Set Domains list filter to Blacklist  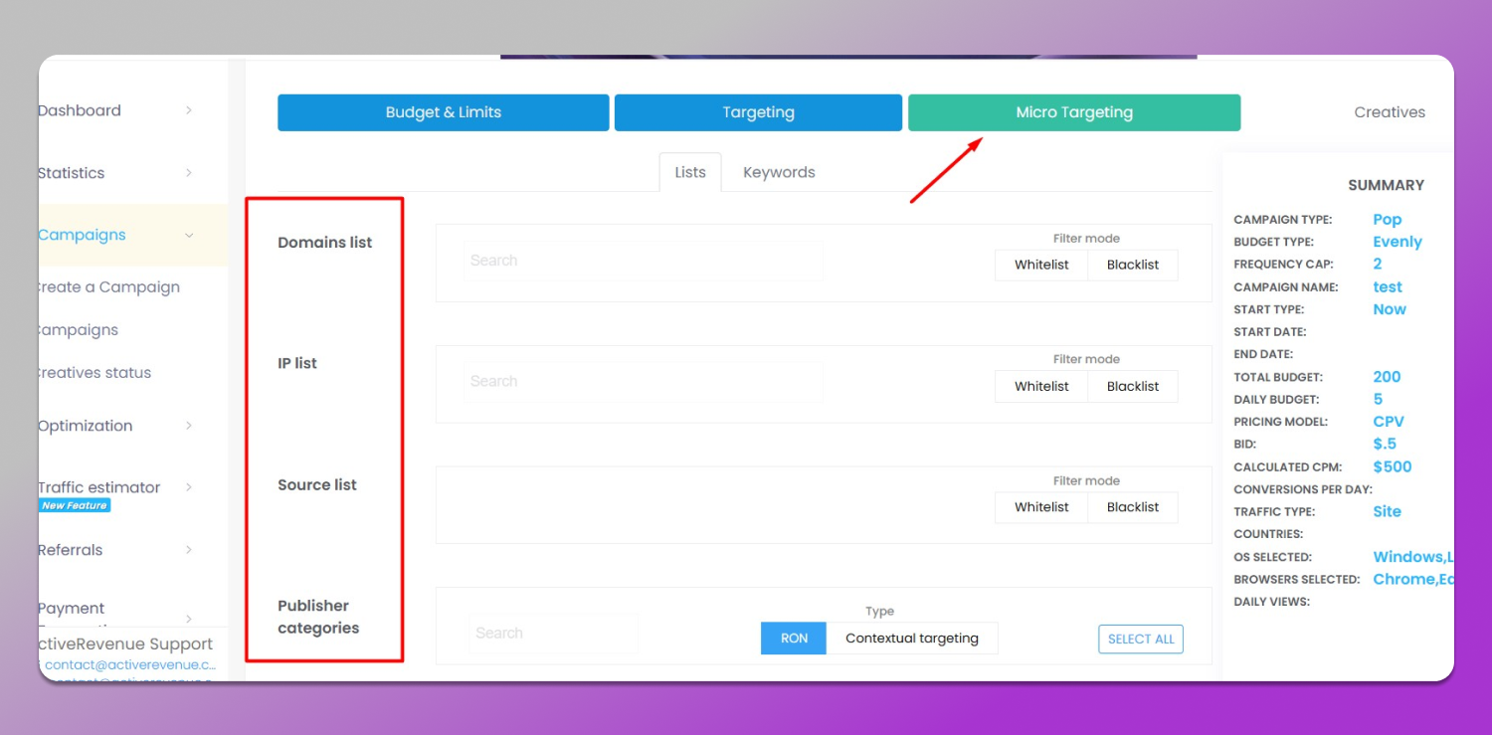tap(1133, 265)
